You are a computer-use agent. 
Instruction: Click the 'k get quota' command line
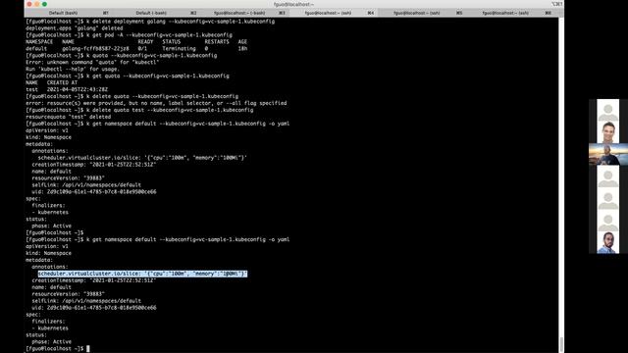point(128,76)
